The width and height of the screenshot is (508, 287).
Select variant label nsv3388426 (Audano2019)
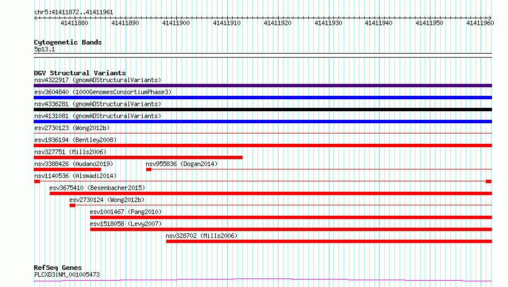click(74, 164)
